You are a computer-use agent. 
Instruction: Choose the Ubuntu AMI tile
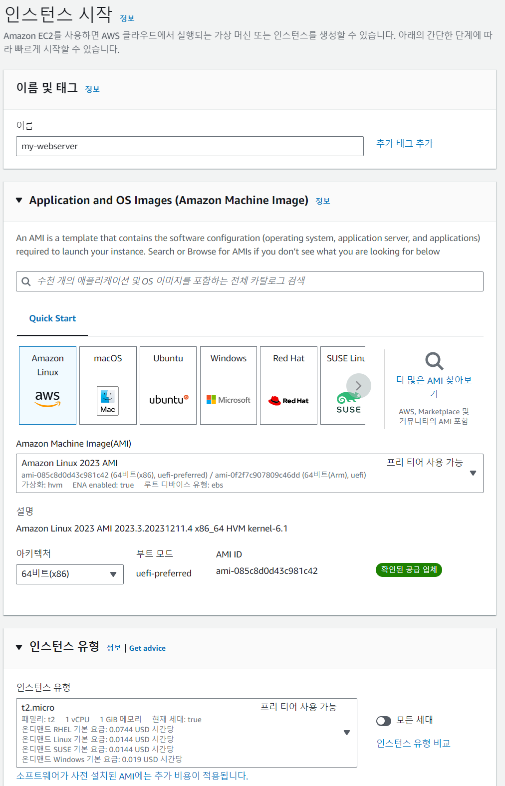[x=168, y=385]
